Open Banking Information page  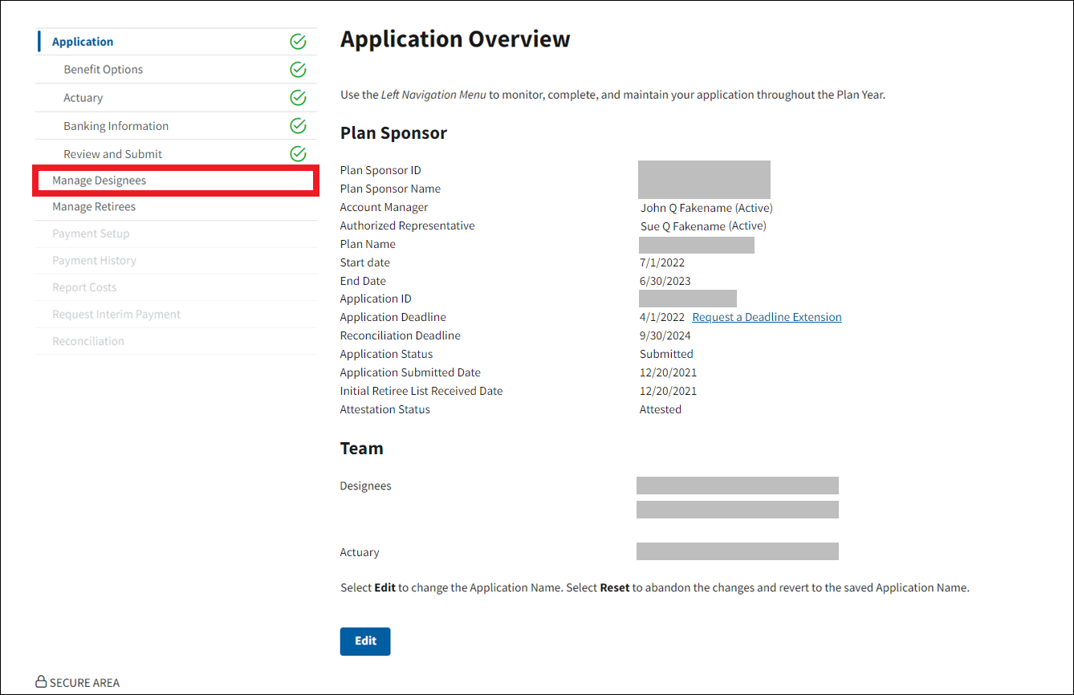point(116,126)
